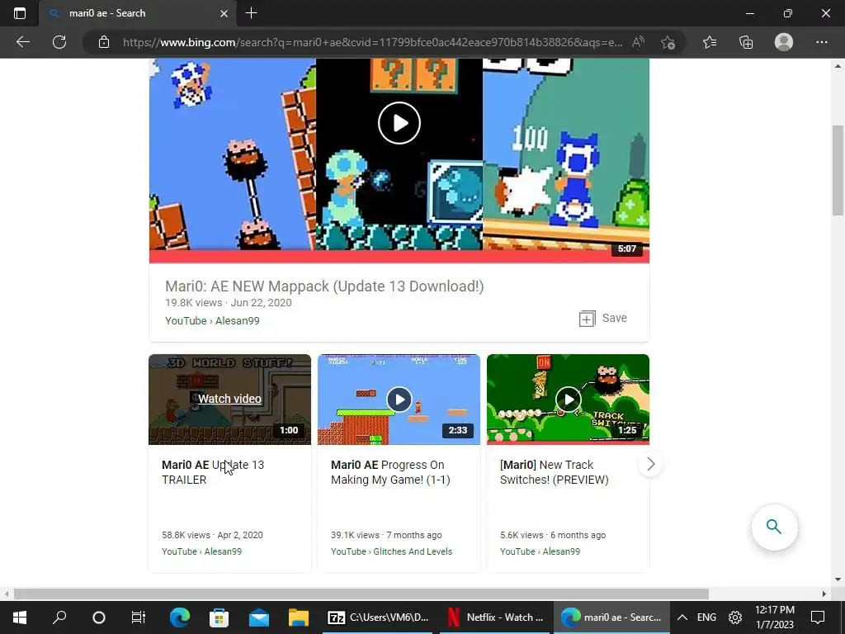The height and width of the screenshot is (634, 845).
Task: Open Collections icon in toolbar
Action: tap(746, 42)
